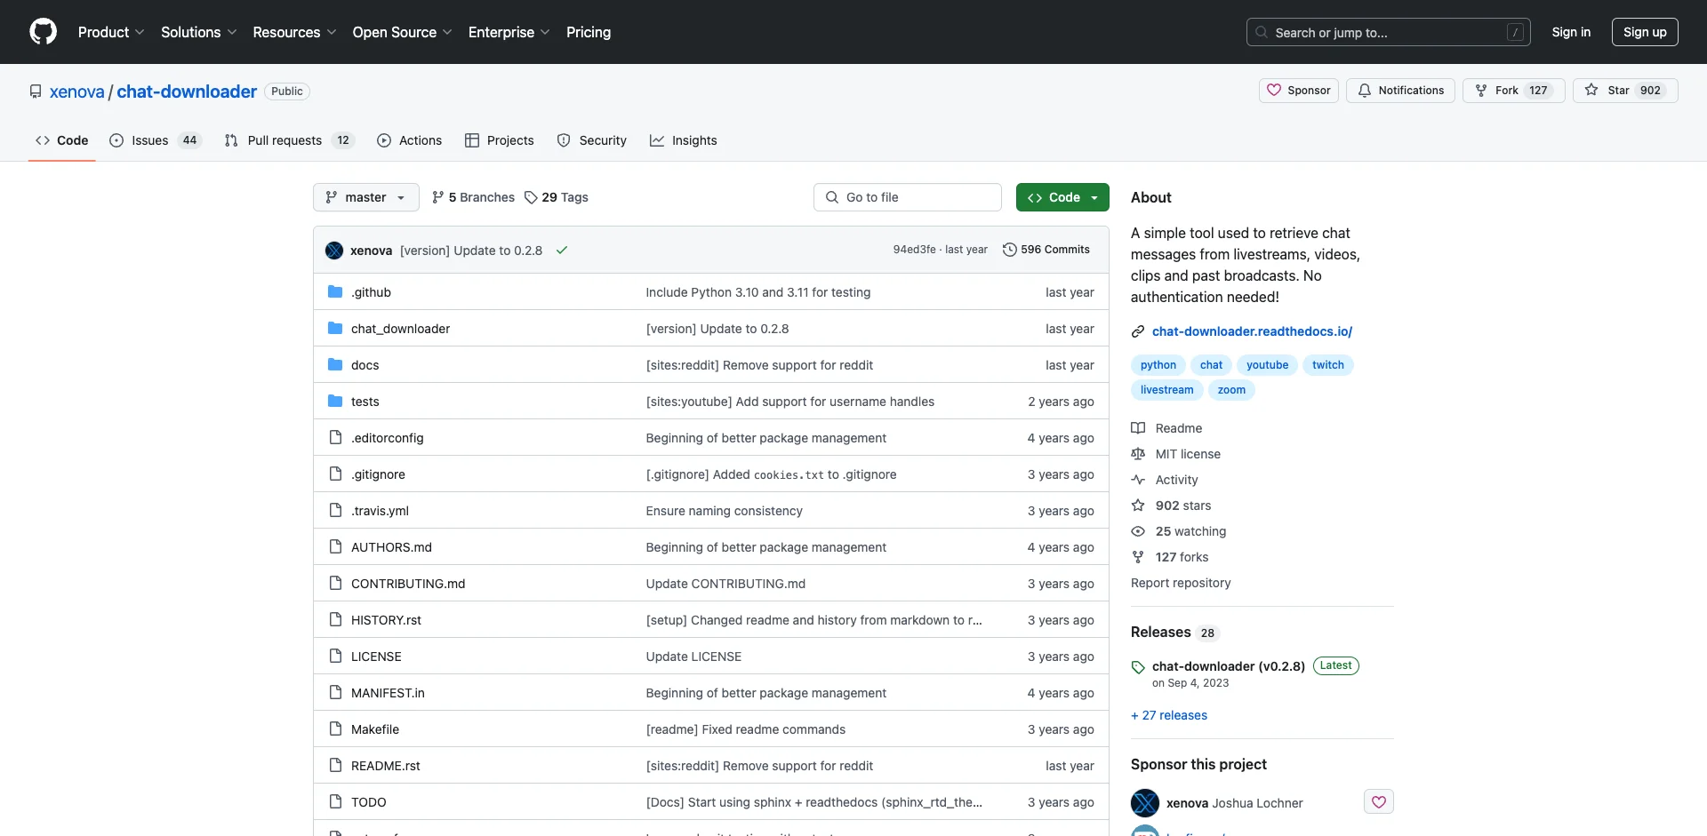The height and width of the screenshot is (836, 1707).
Task: Click the commit status check mark icon
Action: (x=562, y=251)
